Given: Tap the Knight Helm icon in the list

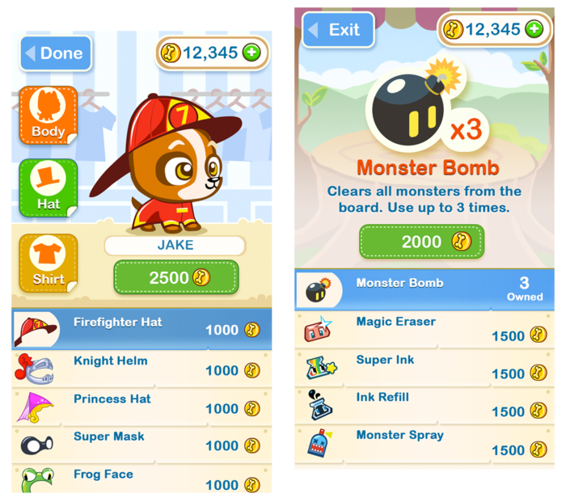Looking at the screenshot, I should tap(34, 369).
